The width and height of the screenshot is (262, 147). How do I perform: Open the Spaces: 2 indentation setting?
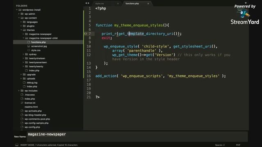220,145
